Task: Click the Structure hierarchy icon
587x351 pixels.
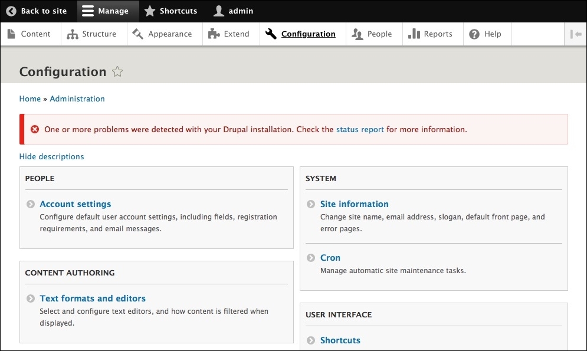Action: 72,34
